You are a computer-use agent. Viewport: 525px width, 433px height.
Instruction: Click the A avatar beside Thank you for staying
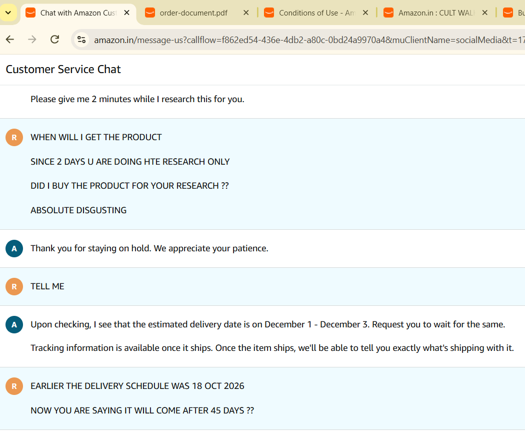pos(14,249)
